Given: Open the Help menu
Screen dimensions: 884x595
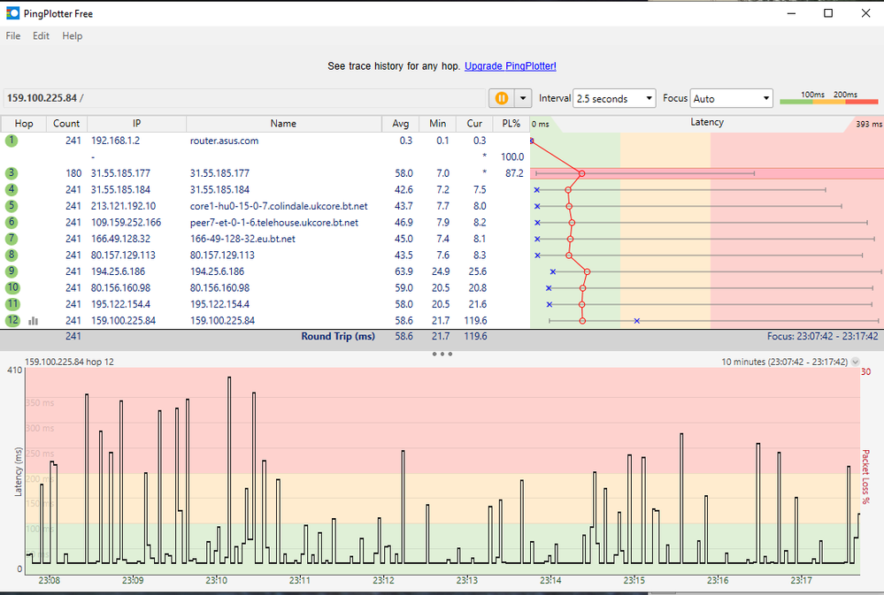Looking at the screenshot, I should coord(73,36).
